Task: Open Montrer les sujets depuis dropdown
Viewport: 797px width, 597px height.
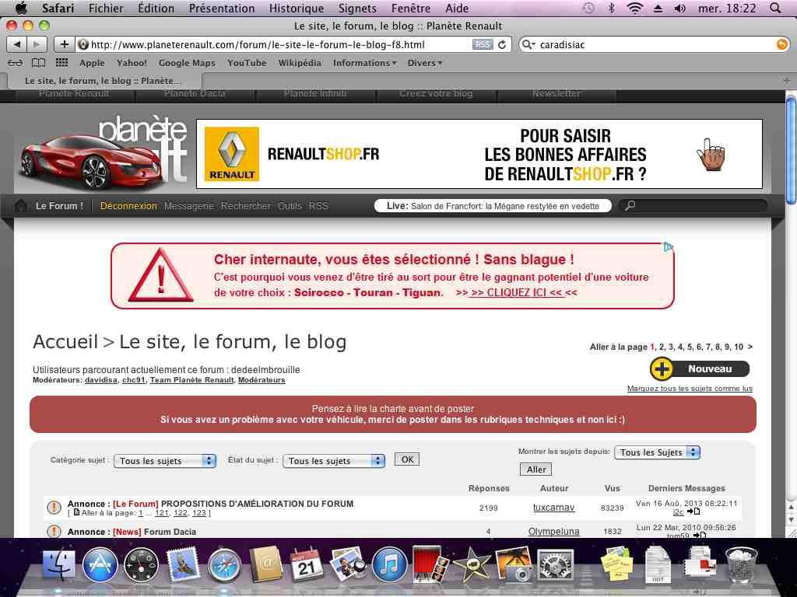Action: click(657, 452)
